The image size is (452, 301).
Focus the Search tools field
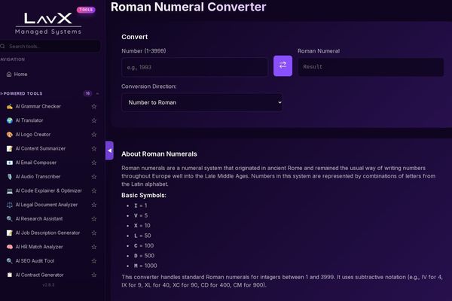(x=50, y=46)
